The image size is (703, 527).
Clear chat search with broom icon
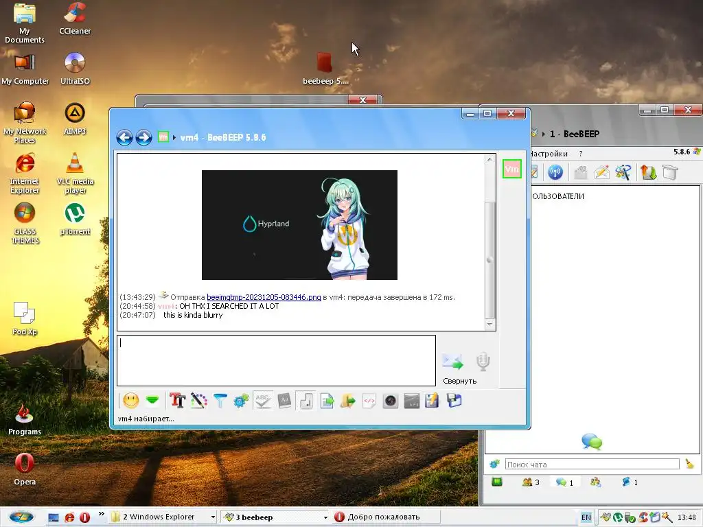click(x=689, y=465)
